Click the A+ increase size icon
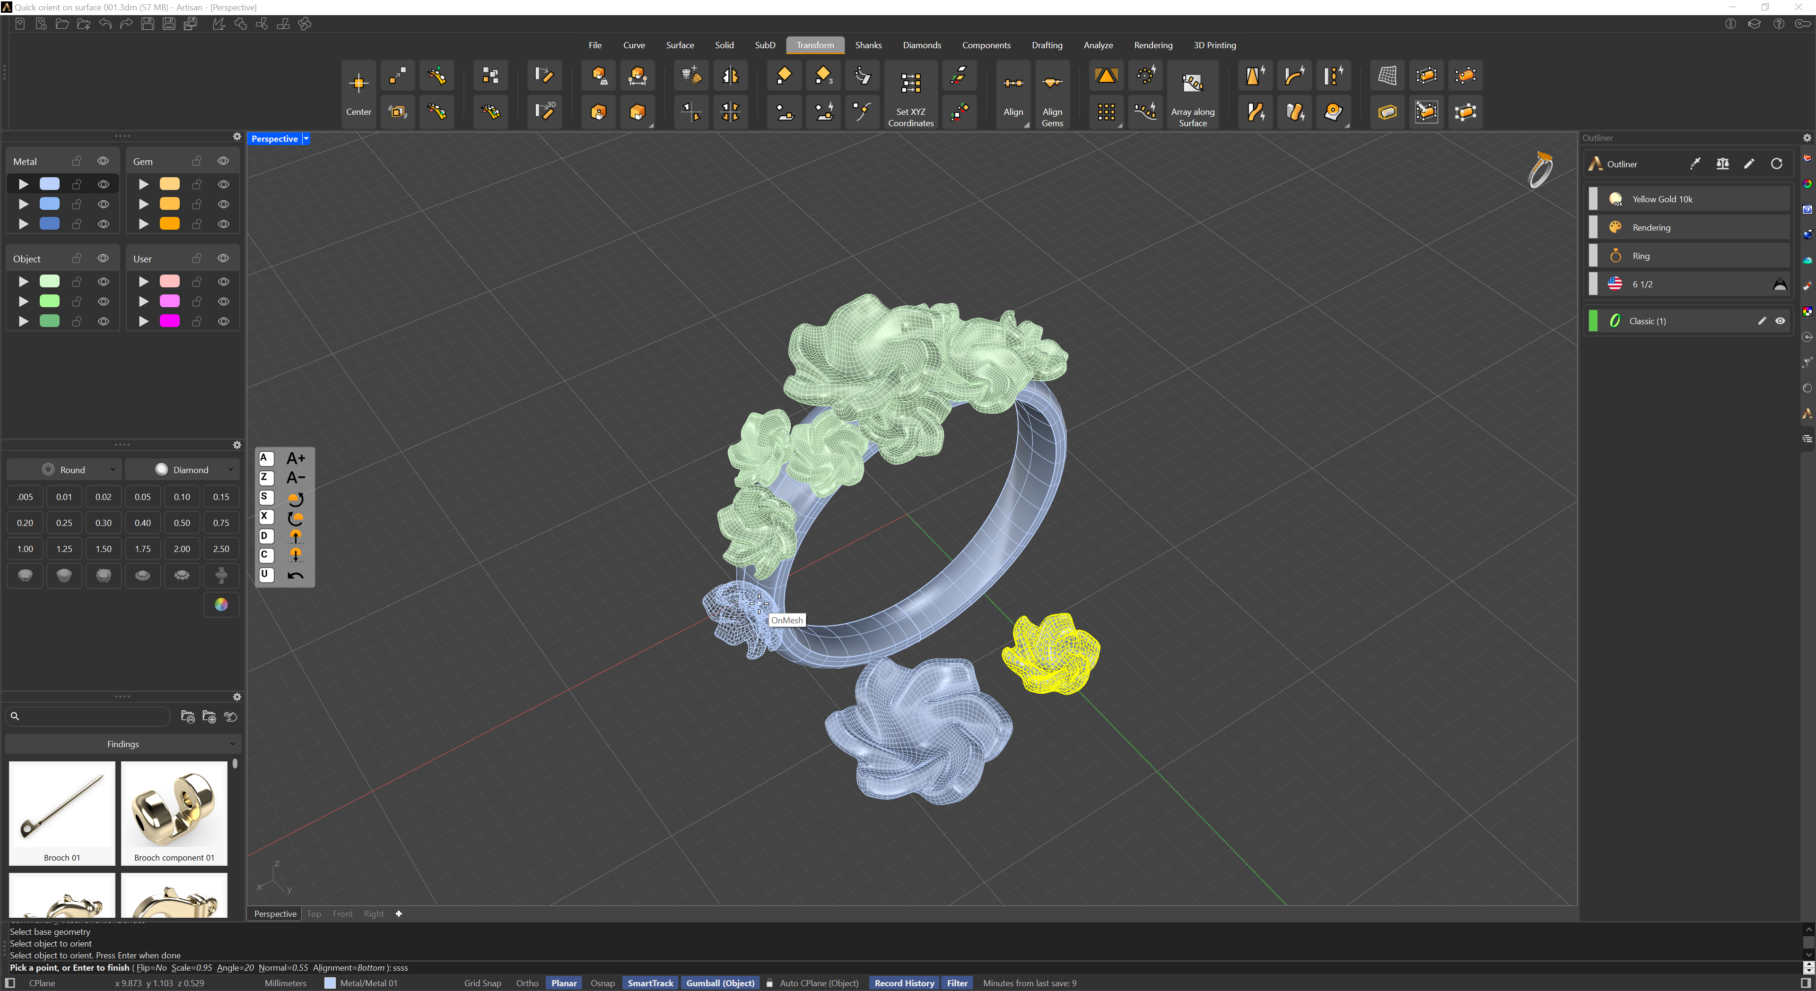Image resolution: width=1816 pixels, height=991 pixels. coord(296,458)
